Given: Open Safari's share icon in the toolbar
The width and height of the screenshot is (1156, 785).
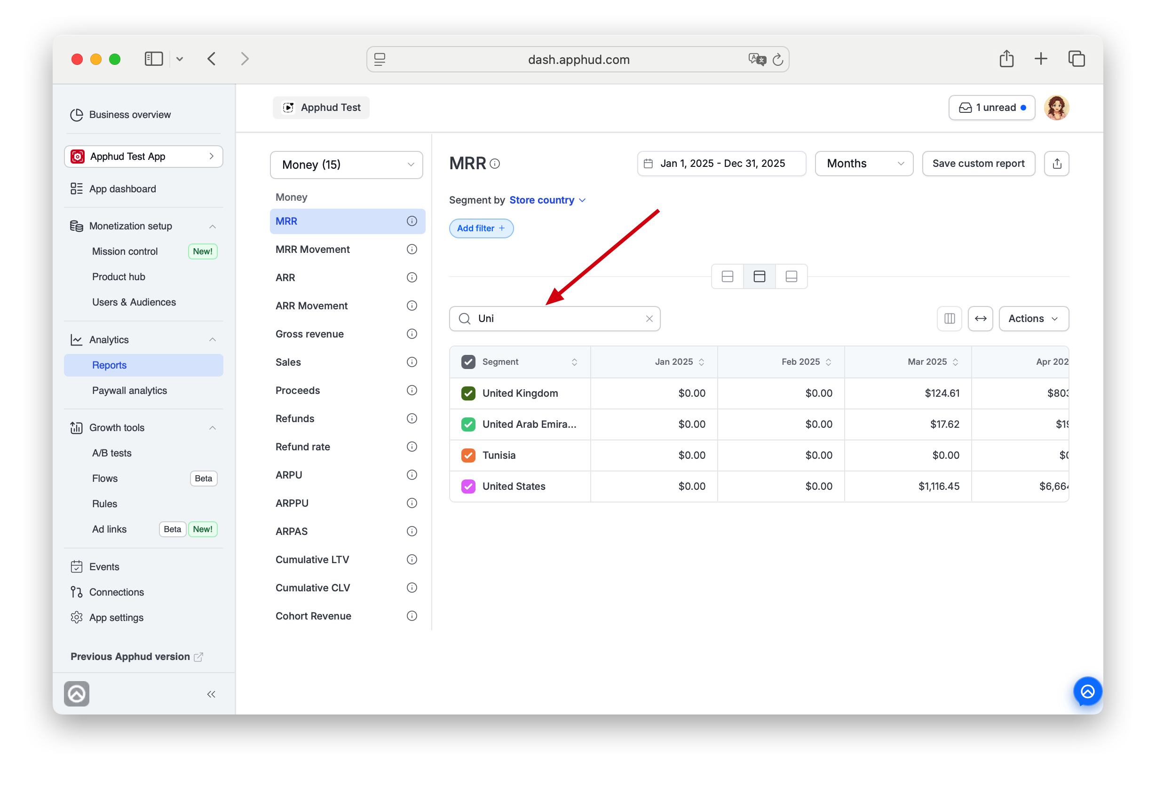Looking at the screenshot, I should 1006,59.
